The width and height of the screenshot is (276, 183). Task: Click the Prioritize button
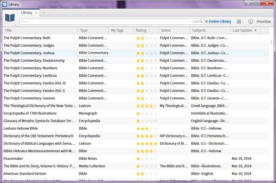(x=264, y=21)
